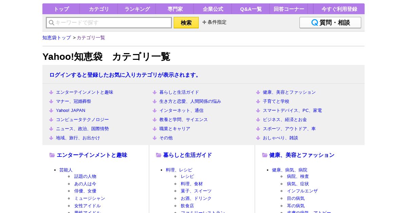Open the 料理、レシピ category link
The width and height of the screenshot is (407, 213).
click(179, 170)
